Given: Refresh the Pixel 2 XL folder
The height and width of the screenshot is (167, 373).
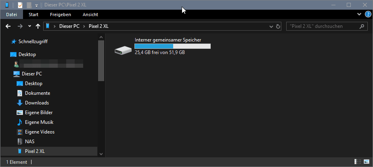Looking at the screenshot, I should (278, 26).
